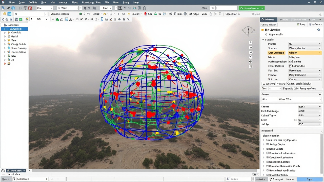
Task: Expand the Craofg Saintis tree node
Action: (5, 44)
